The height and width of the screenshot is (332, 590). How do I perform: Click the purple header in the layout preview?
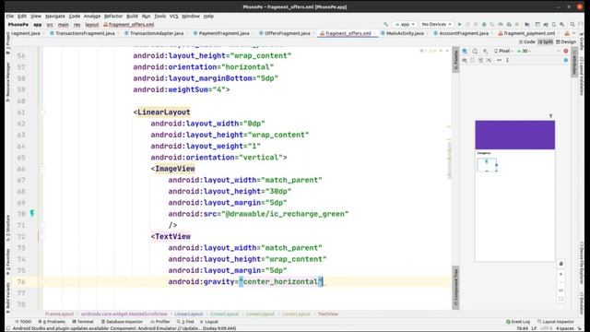(x=514, y=135)
